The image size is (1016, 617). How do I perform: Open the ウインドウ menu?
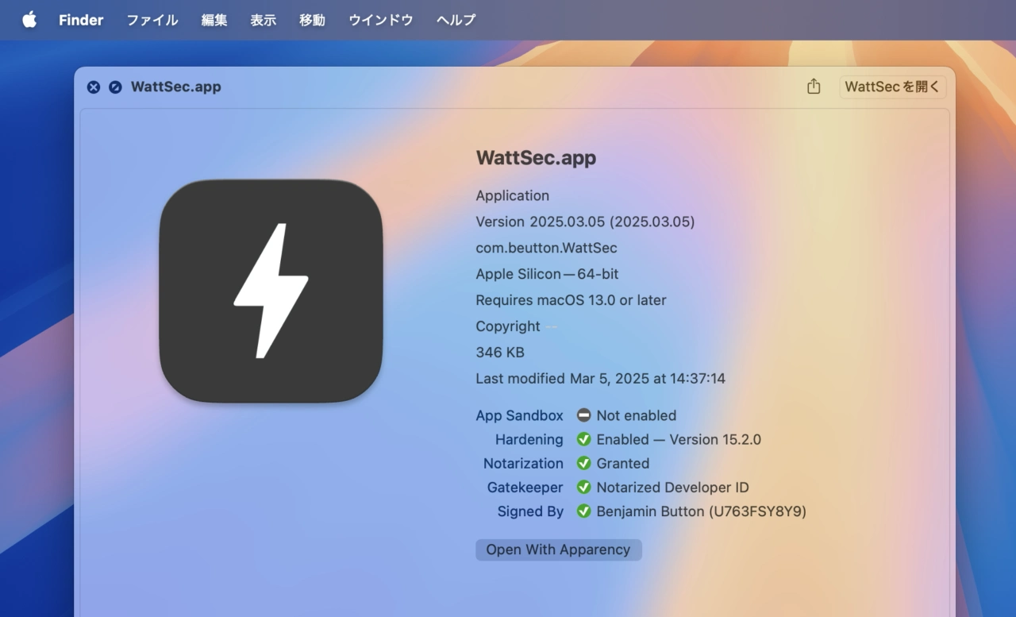381,20
